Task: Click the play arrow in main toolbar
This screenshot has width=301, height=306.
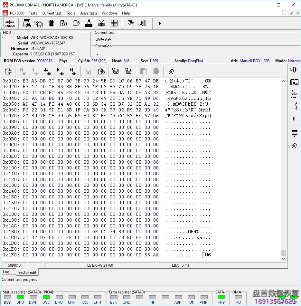Action: point(160,23)
